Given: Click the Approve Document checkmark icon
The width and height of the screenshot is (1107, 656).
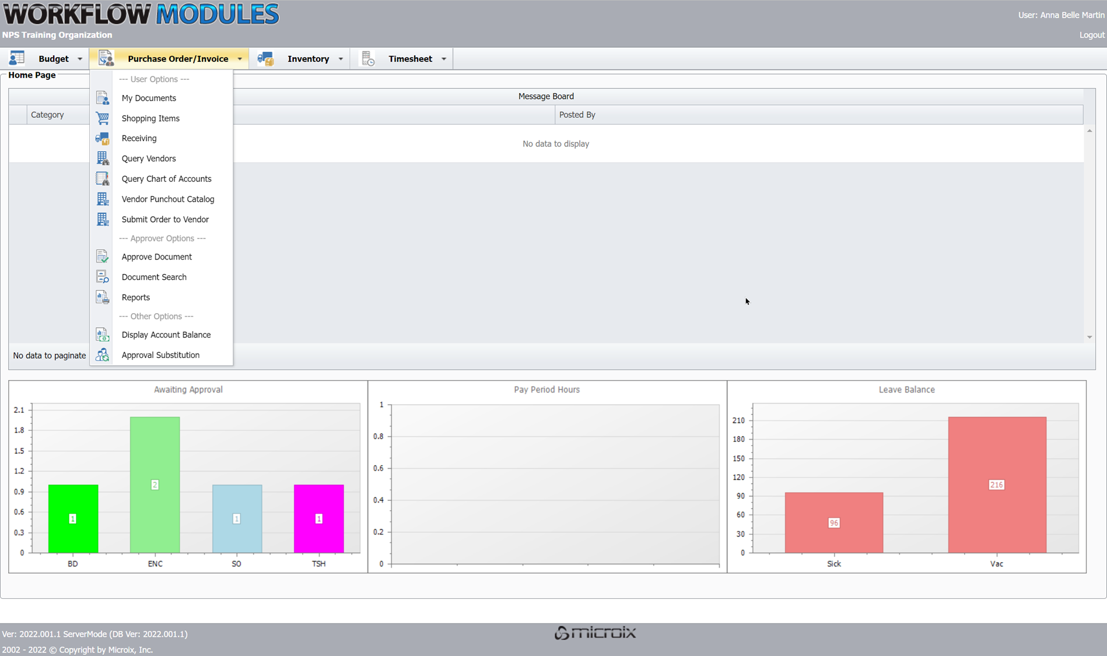Looking at the screenshot, I should pos(102,257).
